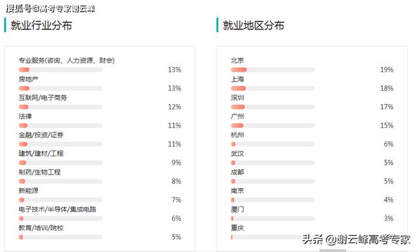Viewport: 418px width, 252px height.
Task: Click the 专业服务 progress bar
Action: [x=61, y=70]
